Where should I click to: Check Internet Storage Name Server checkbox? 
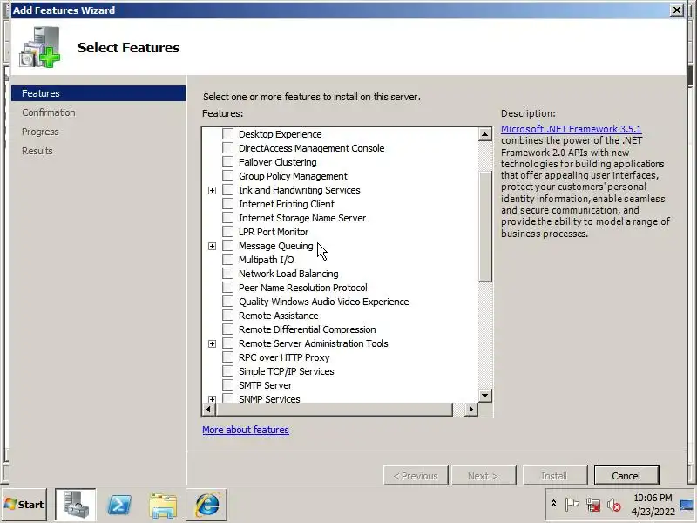click(x=227, y=217)
